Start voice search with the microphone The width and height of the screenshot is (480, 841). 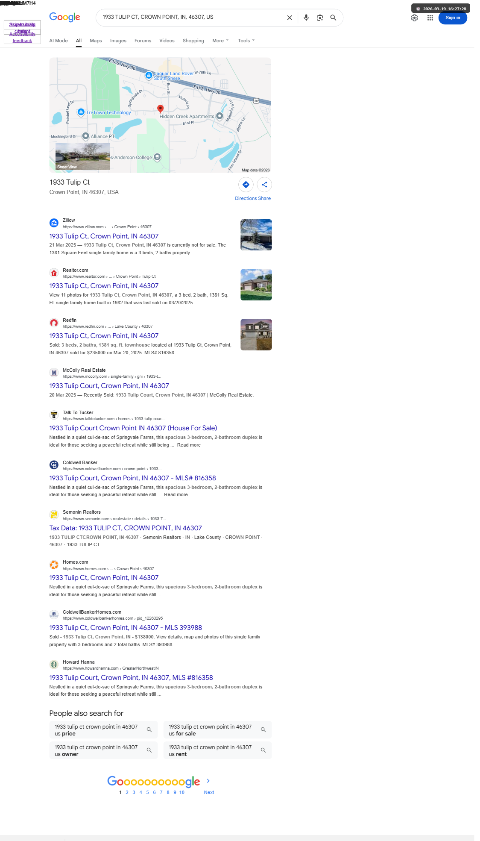pos(306,18)
